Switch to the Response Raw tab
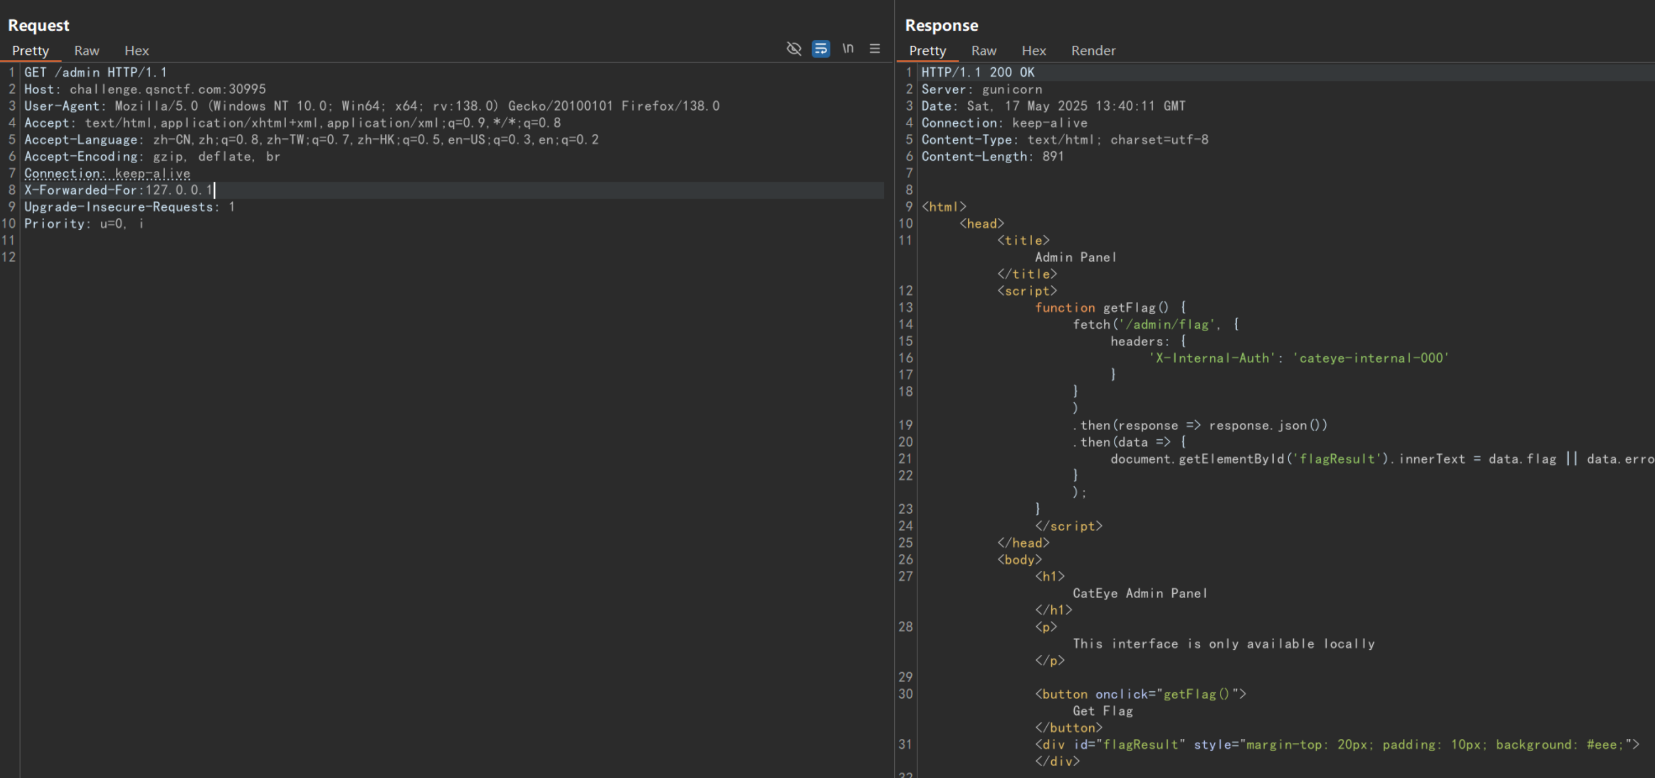Screen dimensions: 1655x778 (x=983, y=50)
